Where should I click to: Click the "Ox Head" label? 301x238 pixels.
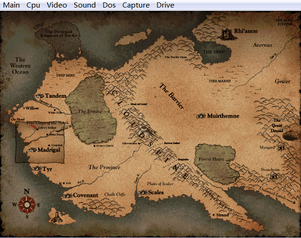(17, 119)
